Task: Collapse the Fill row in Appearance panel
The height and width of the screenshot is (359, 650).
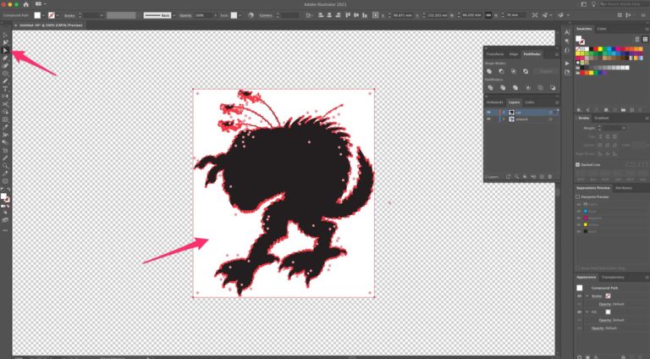Action: (587, 312)
